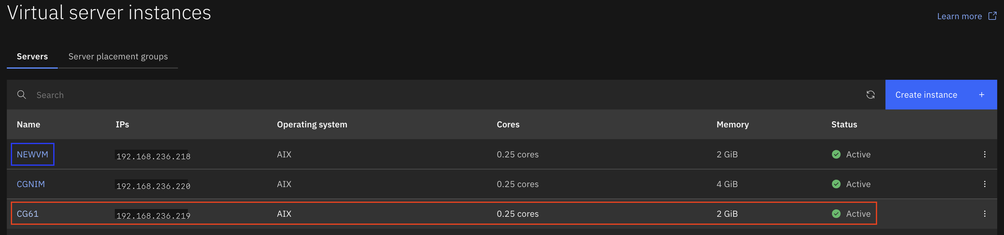Screen dimensions: 1004x235
Task: Switch to the Servers tab
Action: click(32, 56)
